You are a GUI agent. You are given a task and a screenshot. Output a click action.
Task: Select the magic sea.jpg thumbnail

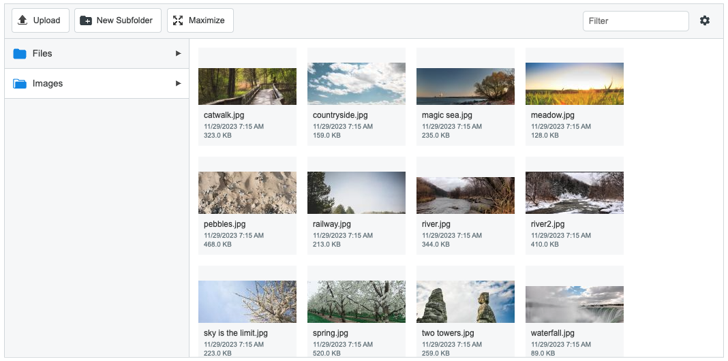tap(466, 87)
